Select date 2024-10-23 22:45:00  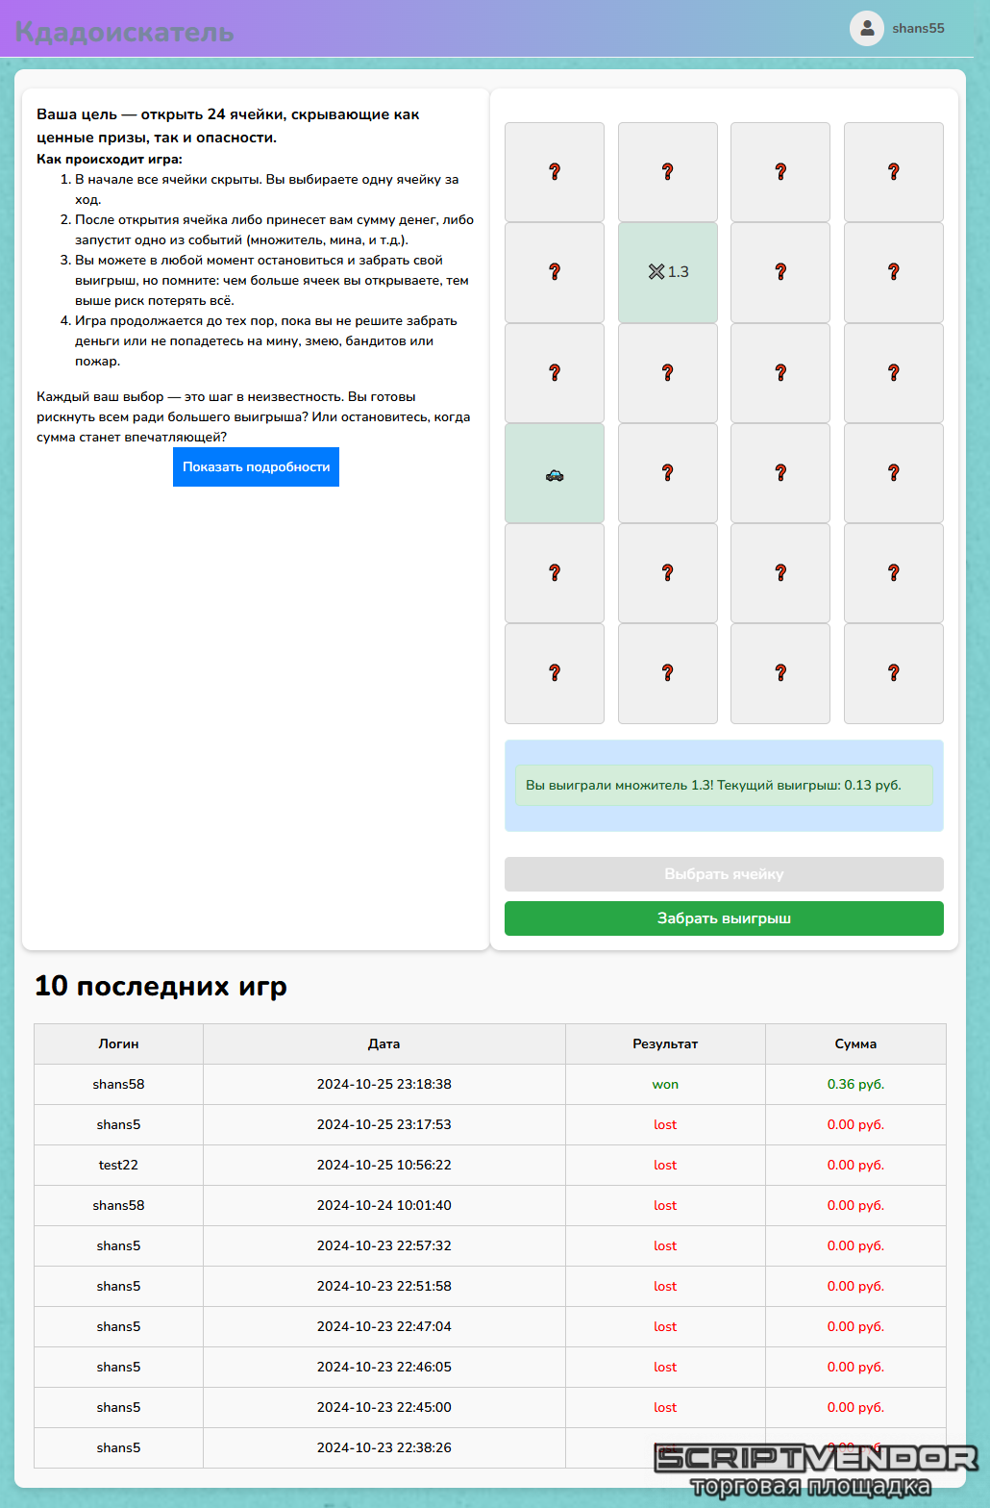[384, 1407]
